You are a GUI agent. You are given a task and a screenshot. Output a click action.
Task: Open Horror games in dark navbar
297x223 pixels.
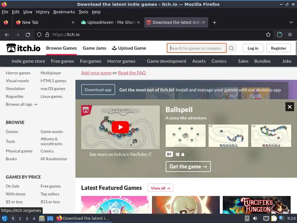point(121,61)
